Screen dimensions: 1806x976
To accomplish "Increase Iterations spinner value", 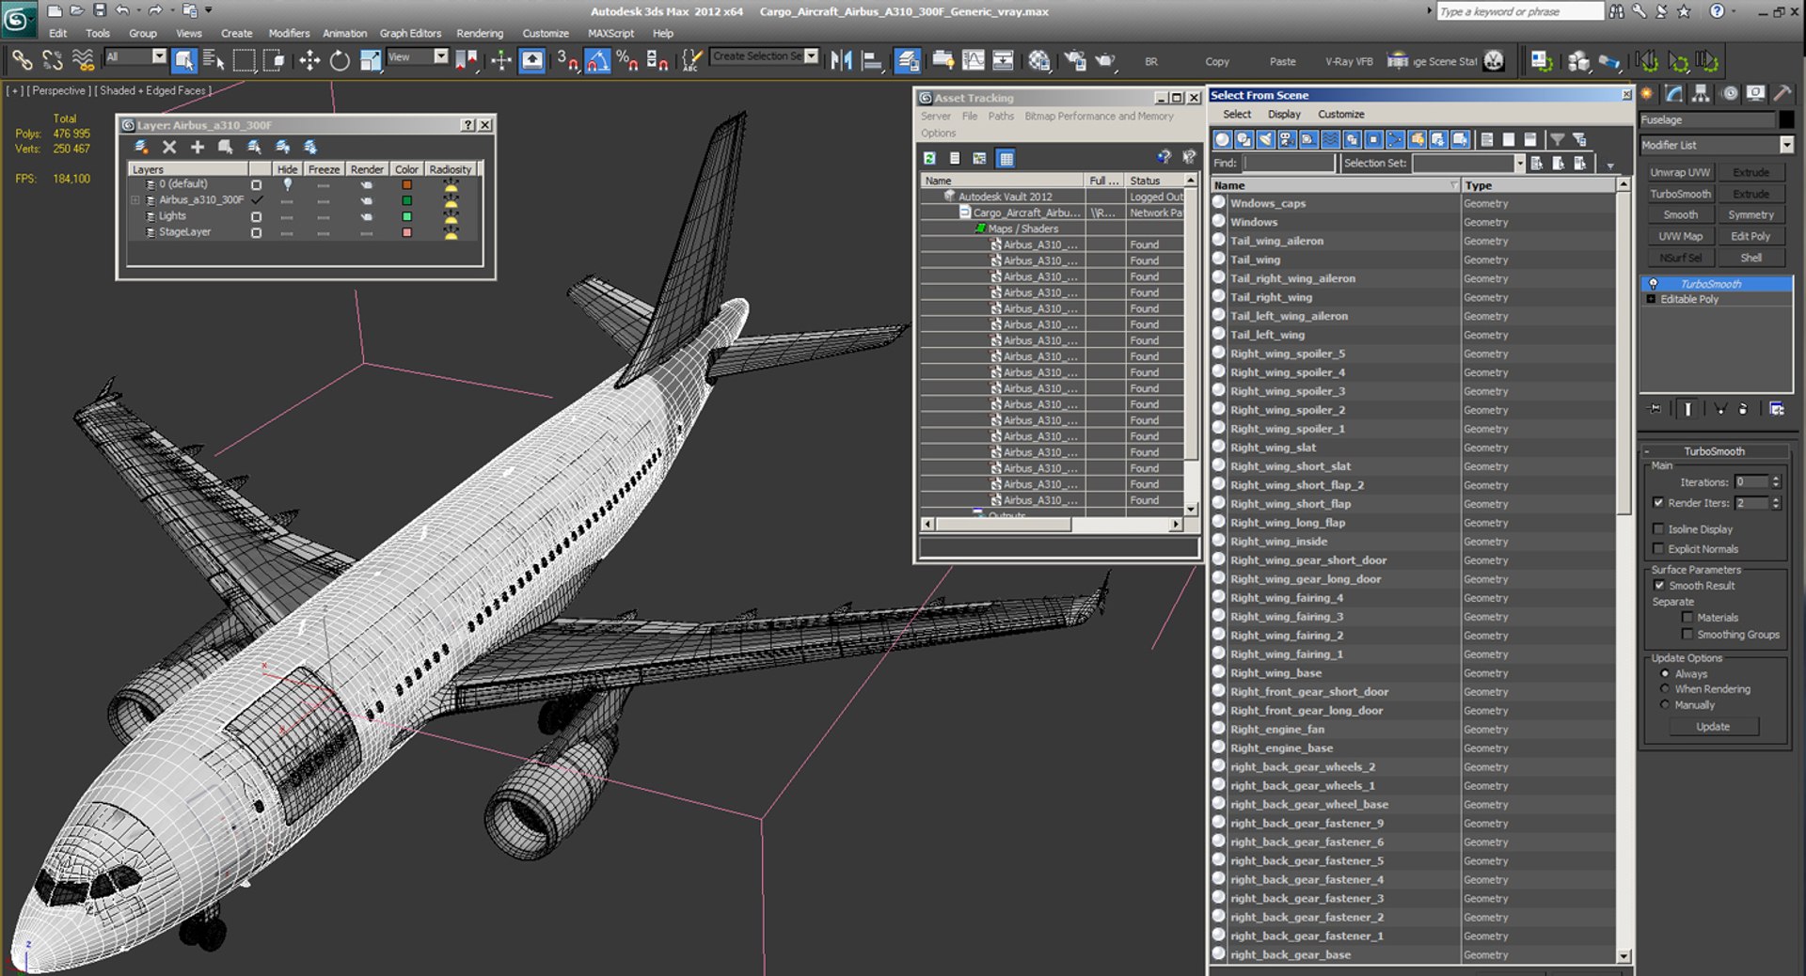I will [x=1776, y=479].
